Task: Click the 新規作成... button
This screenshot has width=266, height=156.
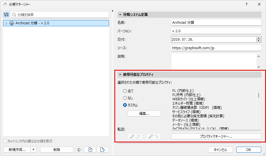Action: tap(17, 150)
